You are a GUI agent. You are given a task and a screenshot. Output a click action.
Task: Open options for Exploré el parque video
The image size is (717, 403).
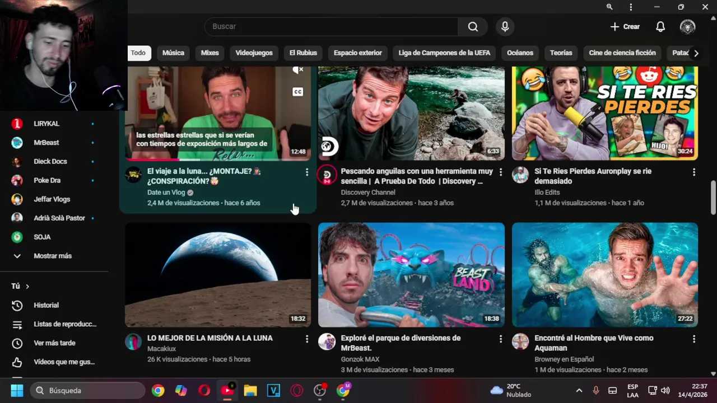coord(500,339)
